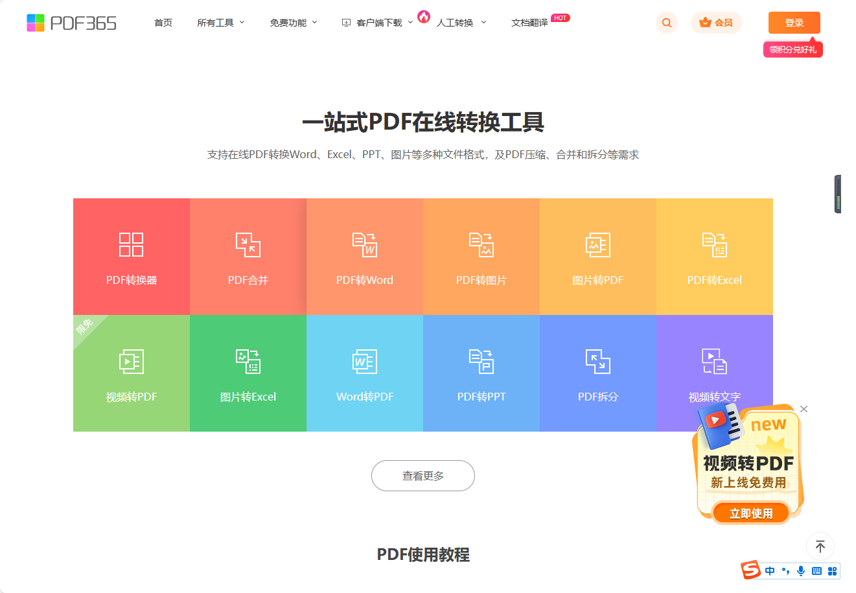Open the 视频转文字 tool icon
Image resolution: width=856 pixels, height=593 pixels.
pyautogui.click(x=715, y=362)
